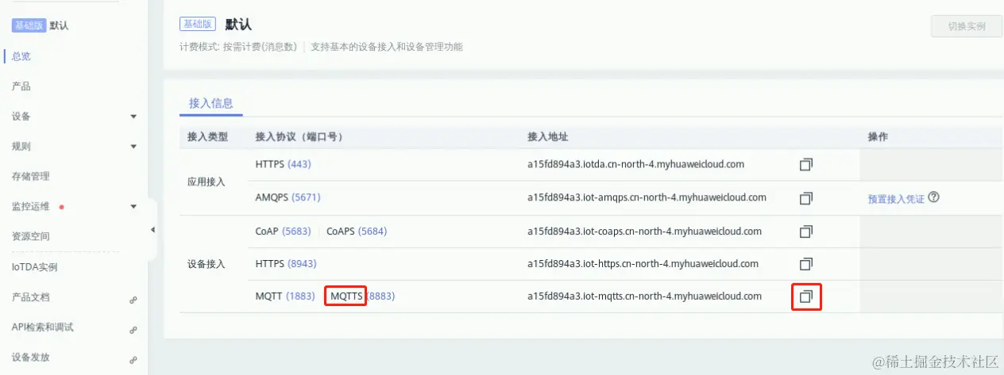Open 产品 in the sidebar
The height and width of the screenshot is (375, 1004).
tap(21, 86)
